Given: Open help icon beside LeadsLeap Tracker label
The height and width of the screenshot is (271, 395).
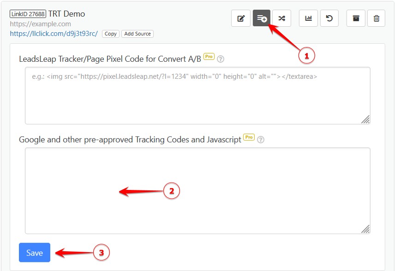Looking at the screenshot, I should click(221, 59).
